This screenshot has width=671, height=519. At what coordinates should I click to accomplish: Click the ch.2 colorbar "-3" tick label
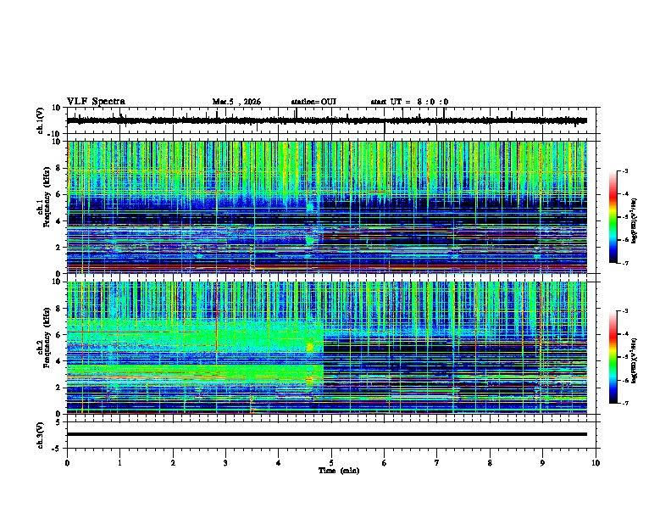(x=625, y=311)
